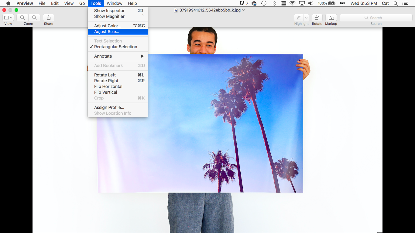The height and width of the screenshot is (233, 415).
Task: Open the Share toolbar button
Action: (x=49, y=18)
